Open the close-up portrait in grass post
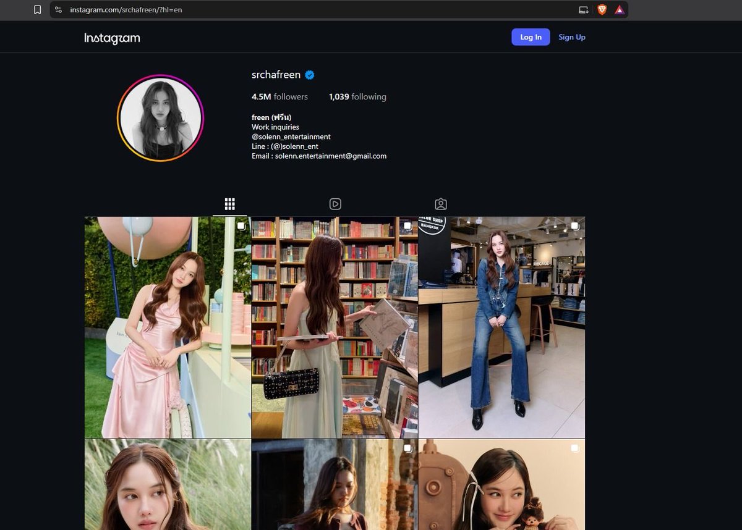The image size is (742, 530). coord(168,484)
